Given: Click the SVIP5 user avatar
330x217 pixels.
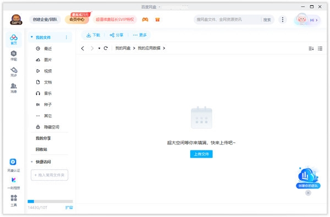Looking at the screenshot, I should coord(16,20).
